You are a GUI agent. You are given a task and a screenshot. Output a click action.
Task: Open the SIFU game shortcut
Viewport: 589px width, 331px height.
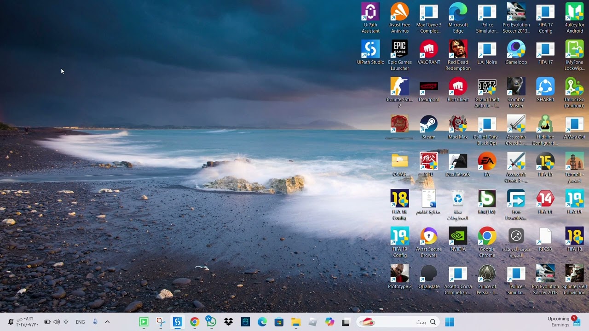pos(428,165)
